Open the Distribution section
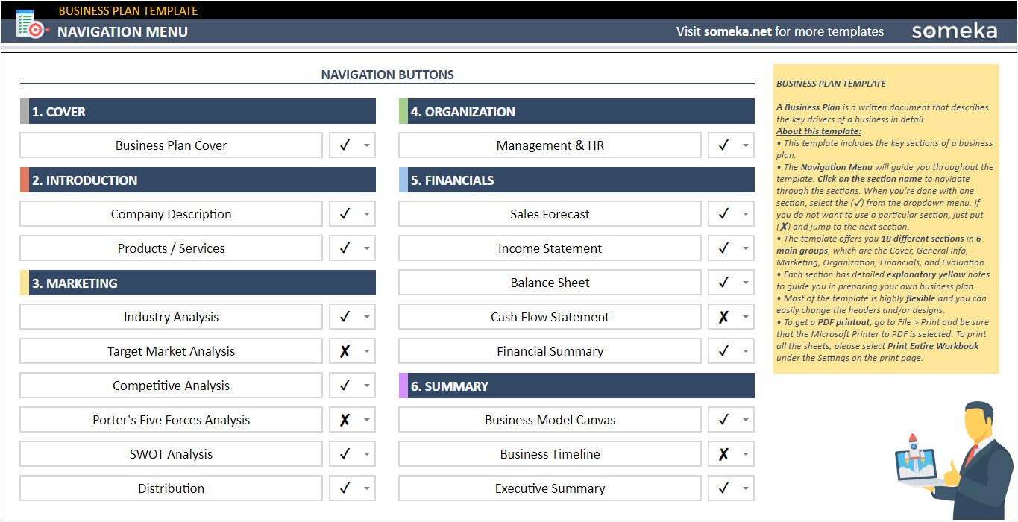The height and width of the screenshot is (522, 1018). (172, 488)
